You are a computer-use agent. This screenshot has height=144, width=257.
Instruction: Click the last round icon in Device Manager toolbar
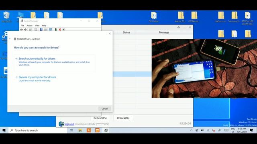coord(64,30)
